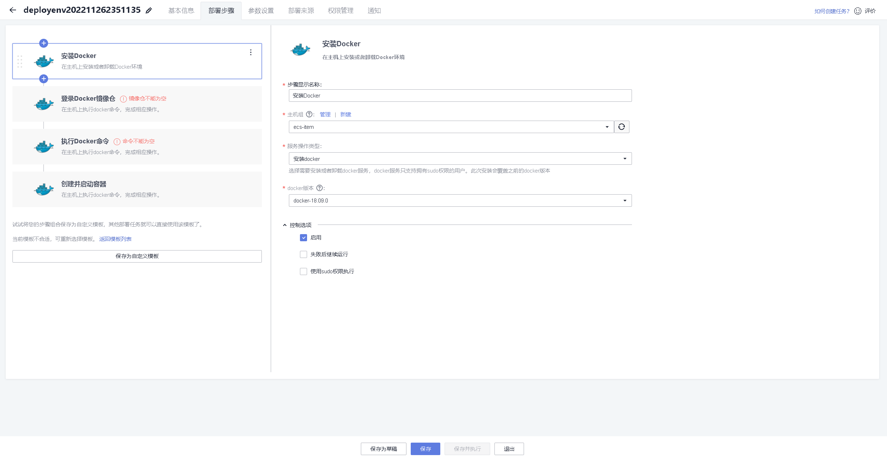Open three-dot menu on 安装Docker step

[251, 52]
